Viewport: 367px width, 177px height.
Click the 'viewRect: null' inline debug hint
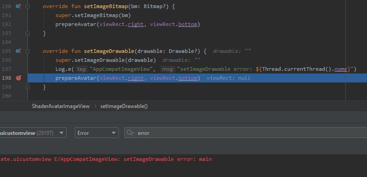click(x=229, y=78)
